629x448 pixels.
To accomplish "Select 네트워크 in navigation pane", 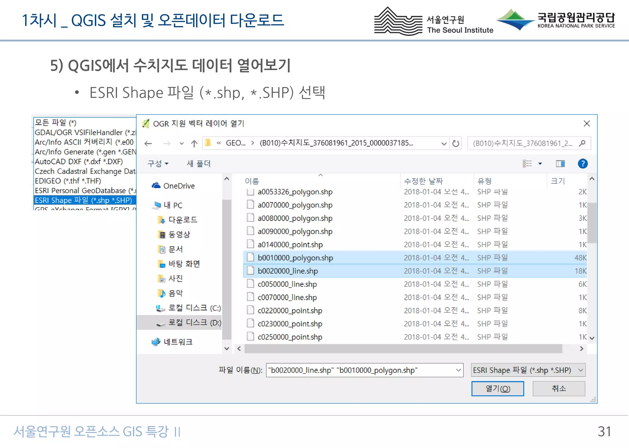I will click(x=172, y=342).
